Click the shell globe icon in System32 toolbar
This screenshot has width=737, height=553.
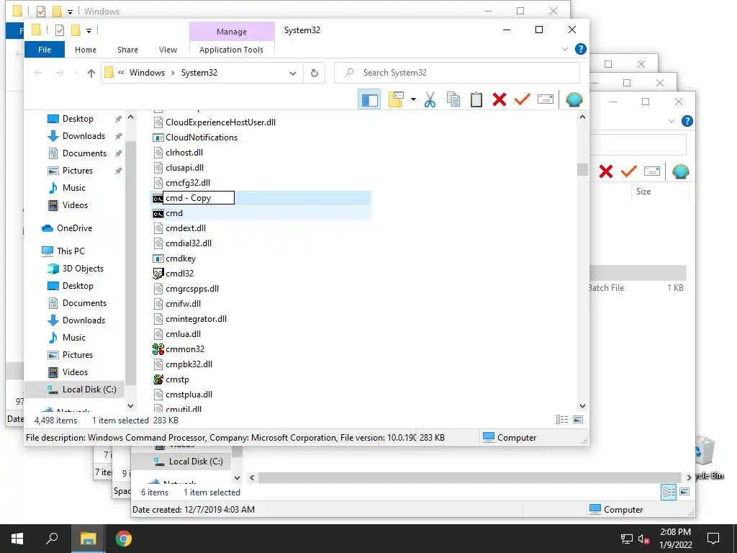click(574, 99)
